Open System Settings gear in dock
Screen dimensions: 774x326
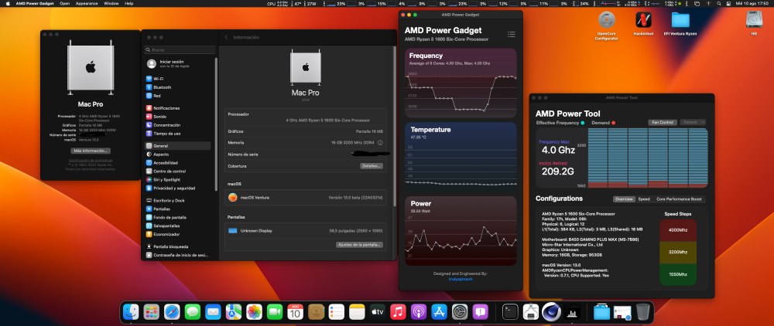click(460, 312)
